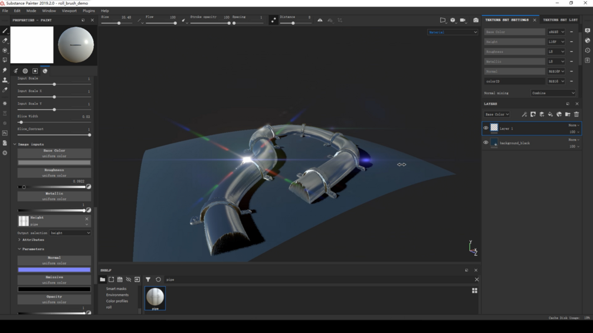The height and width of the screenshot is (333, 593).
Task: Open the Base Color sRGB8 format dropdown
Action: pos(556,32)
